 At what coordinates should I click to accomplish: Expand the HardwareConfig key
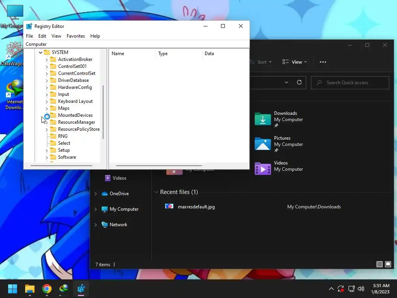(x=47, y=88)
